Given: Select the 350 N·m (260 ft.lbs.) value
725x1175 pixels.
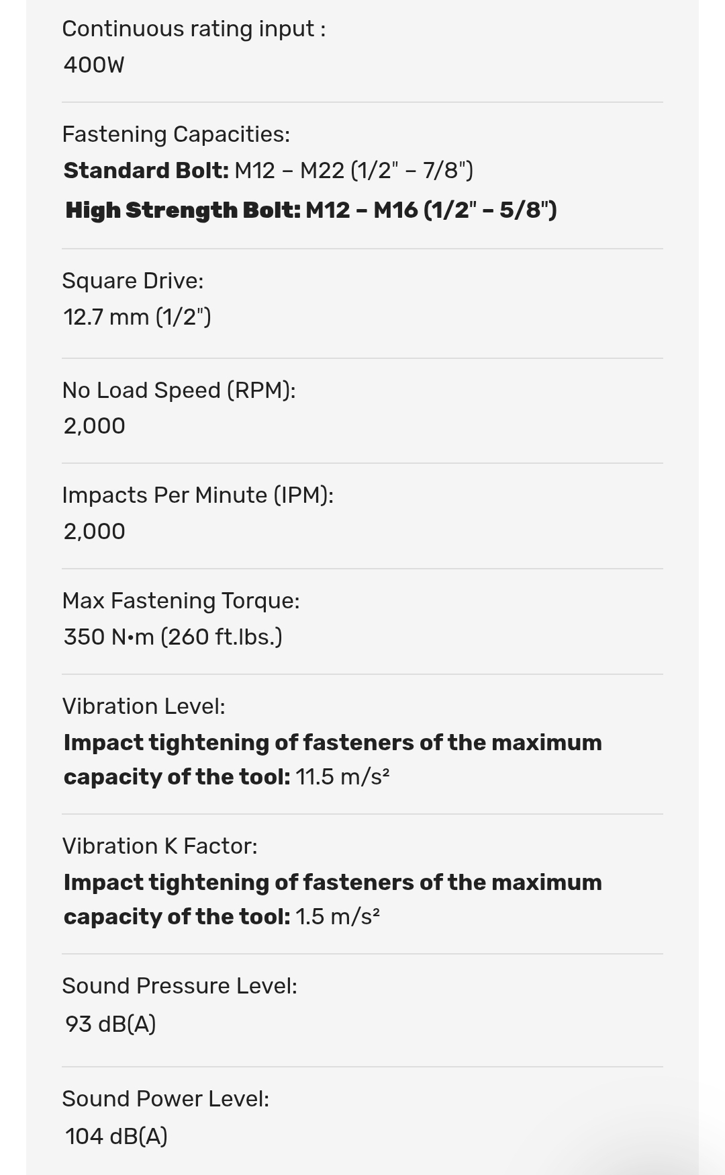Looking at the screenshot, I should coord(173,637).
